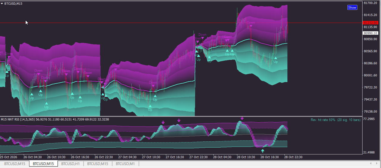Click the 79437.30 price scale value
Viewport: 381px width, 168px height.
[370, 100]
